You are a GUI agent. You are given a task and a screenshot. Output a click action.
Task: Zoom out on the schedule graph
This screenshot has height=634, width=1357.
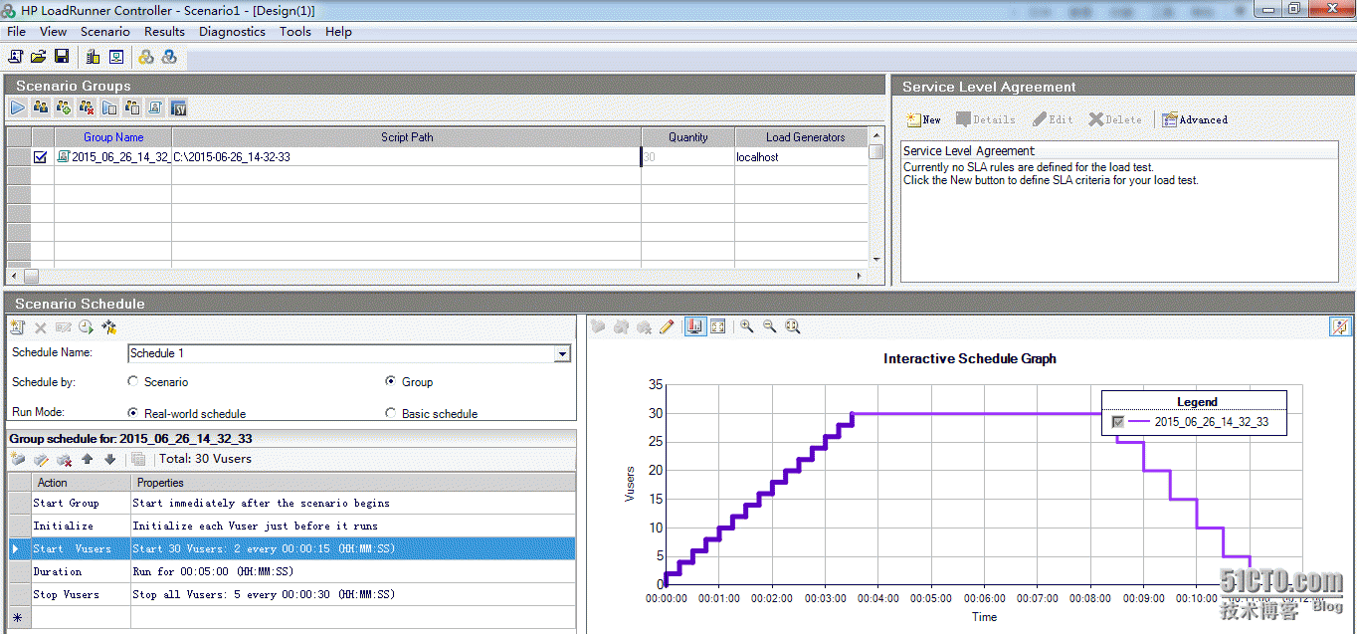point(770,326)
